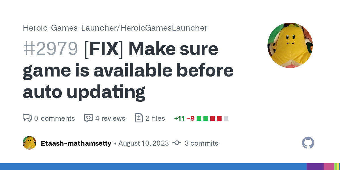This screenshot has height=170, width=340.
Task: Click the gray neutral diff square
Action: (226, 118)
